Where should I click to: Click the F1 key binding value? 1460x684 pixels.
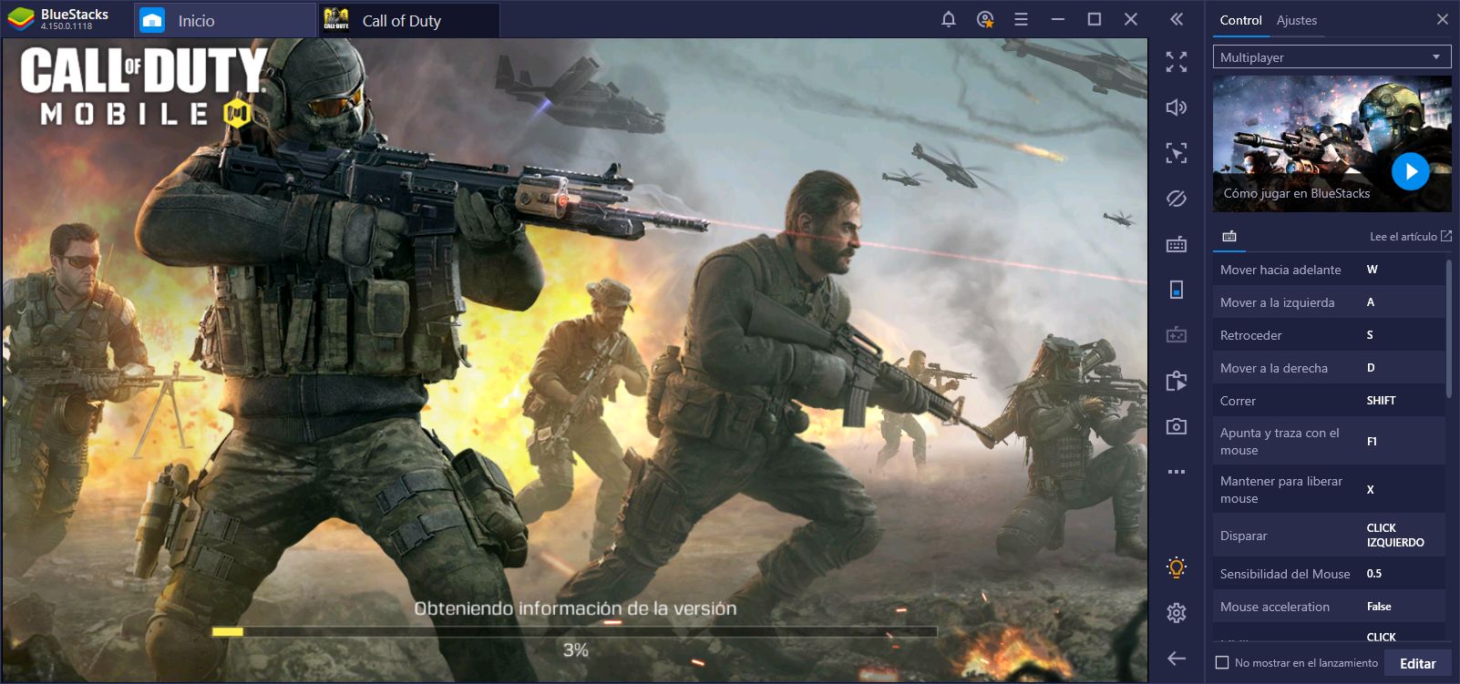click(x=1372, y=442)
